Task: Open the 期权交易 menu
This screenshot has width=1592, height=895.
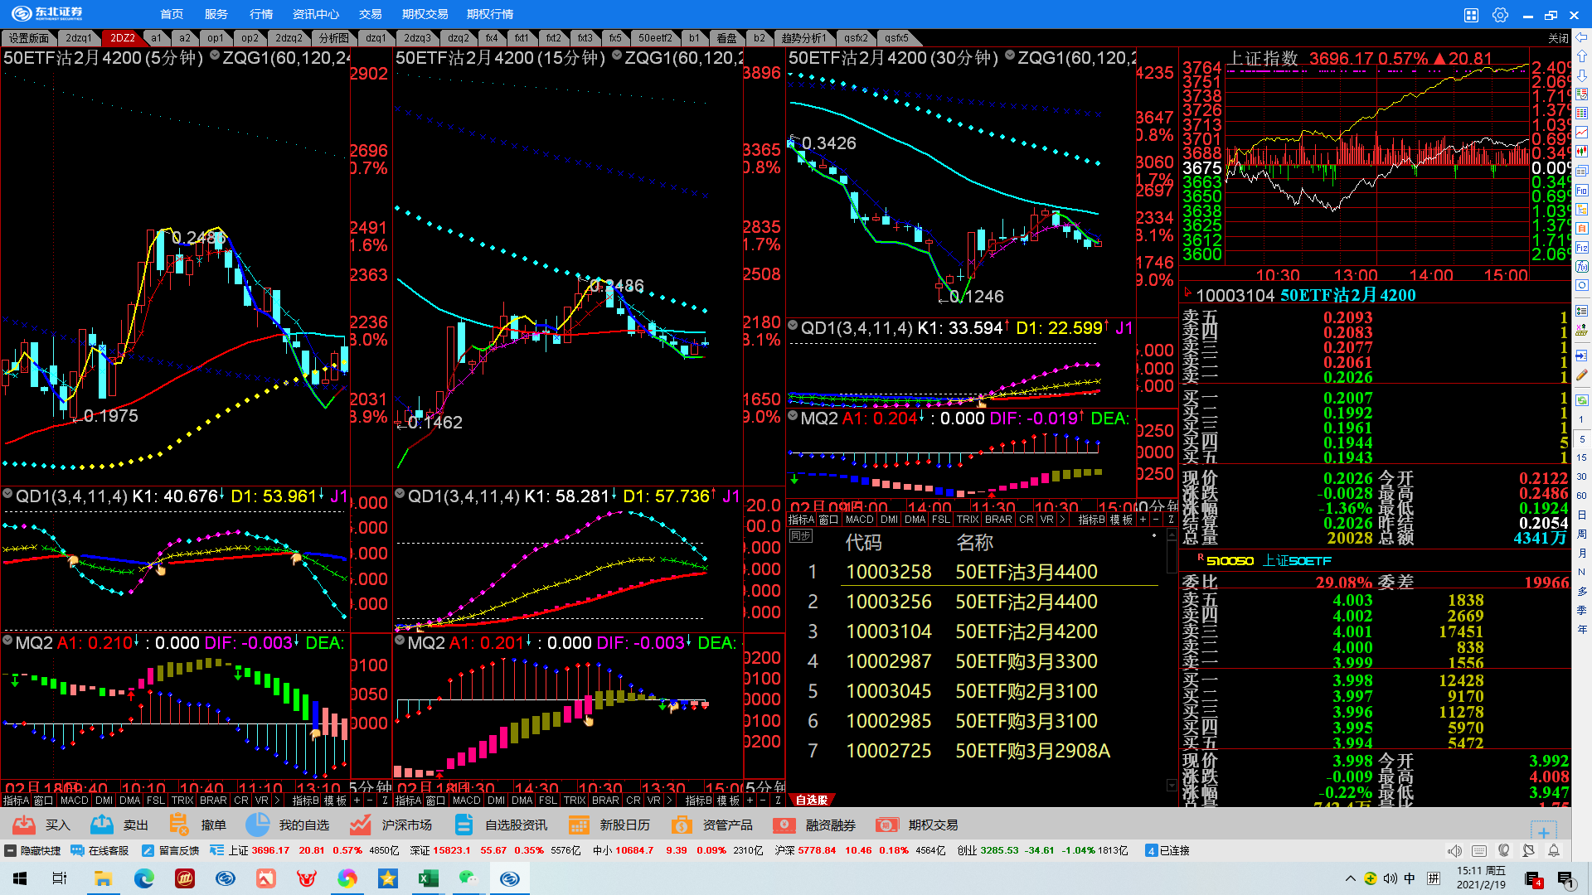Action: [x=425, y=14]
